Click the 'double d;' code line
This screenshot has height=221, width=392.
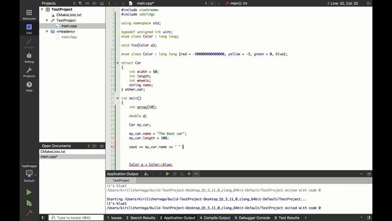[x=138, y=116]
